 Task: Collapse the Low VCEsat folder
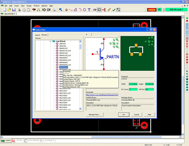(x=50, y=41)
